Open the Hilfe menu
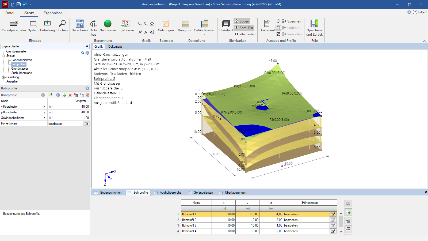The width and height of the screenshot is (428, 241). click(420, 12)
